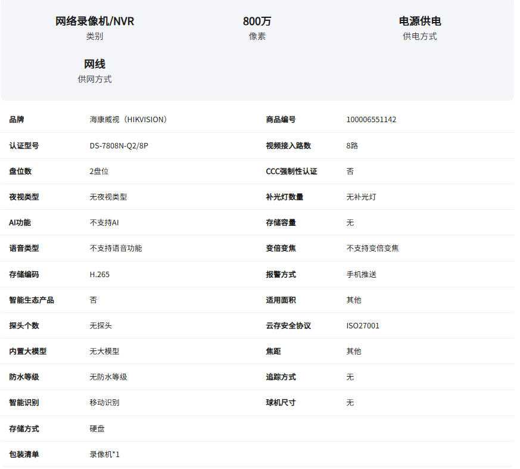520x469 pixels.
Task: Click the CCC强制性认证 row label
Action: [291, 171]
